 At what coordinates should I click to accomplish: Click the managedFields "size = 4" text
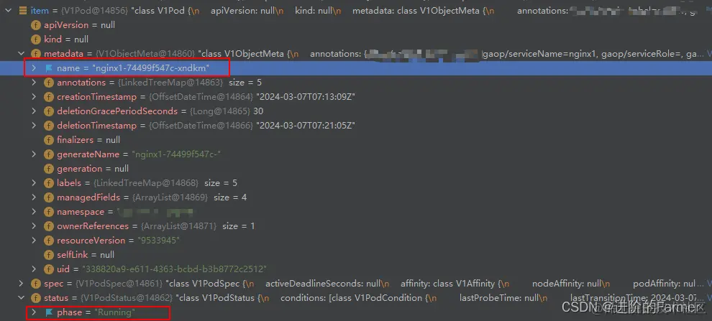click(230, 197)
